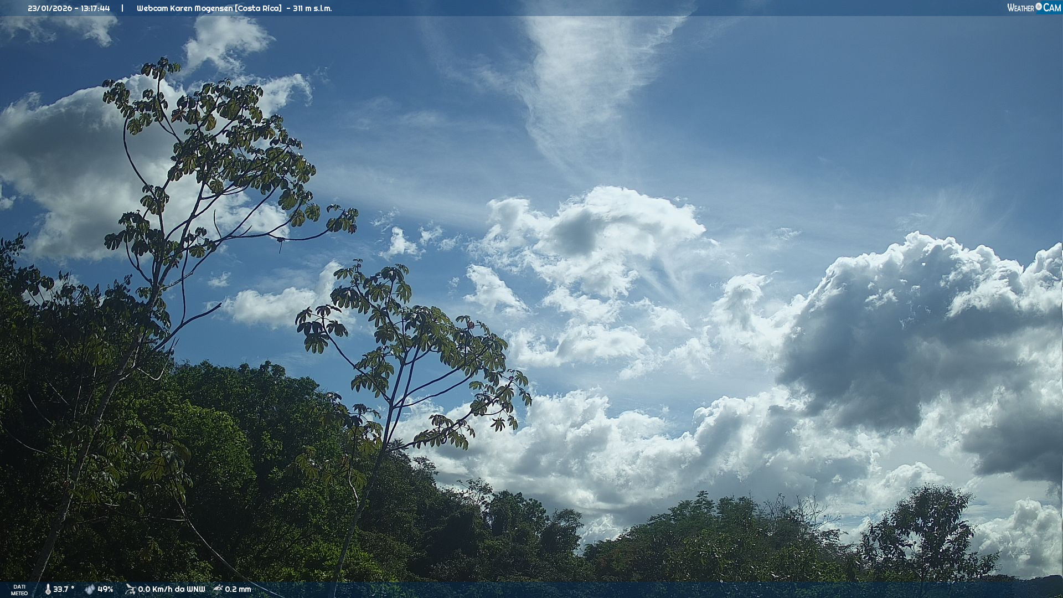Click the umbrella rainfall icon
The height and width of the screenshot is (598, 1063).
pos(218,589)
